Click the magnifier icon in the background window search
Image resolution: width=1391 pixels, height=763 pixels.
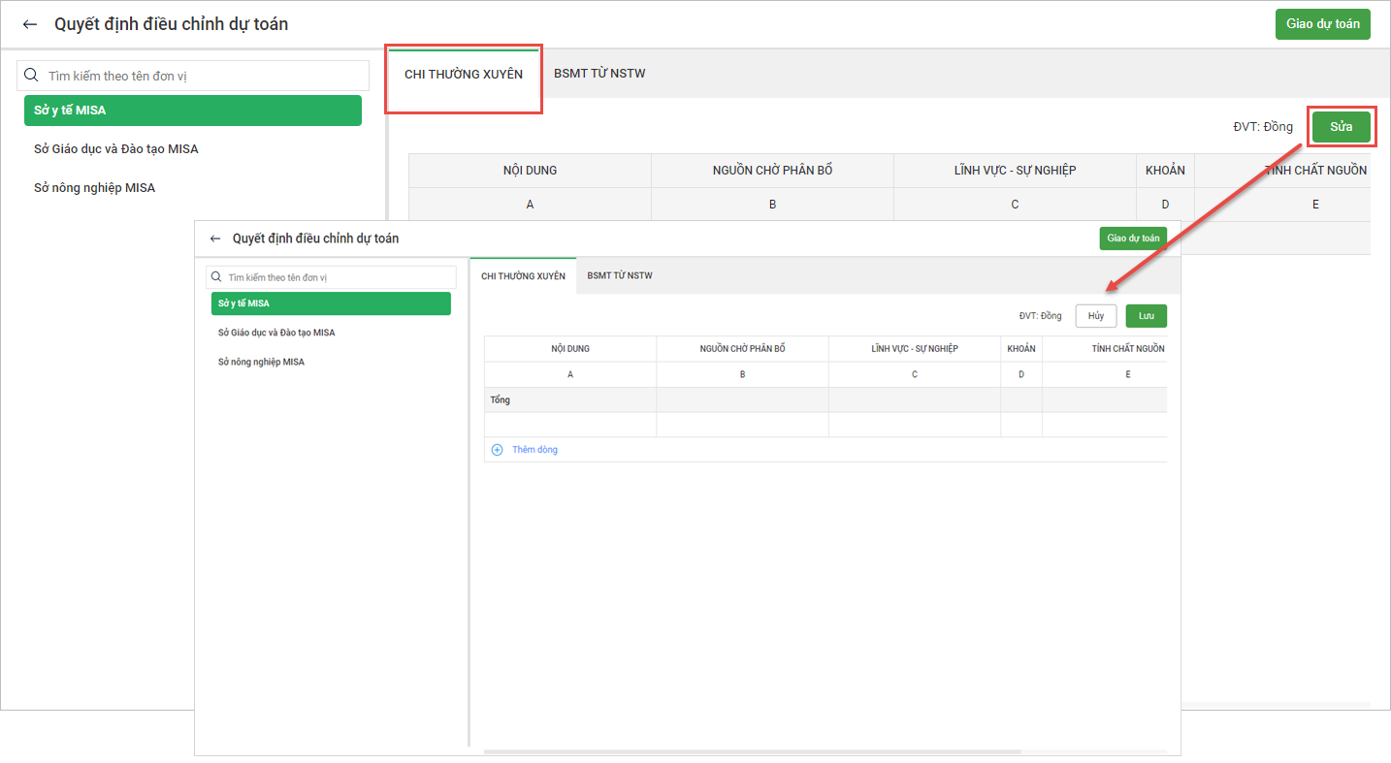click(x=32, y=76)
